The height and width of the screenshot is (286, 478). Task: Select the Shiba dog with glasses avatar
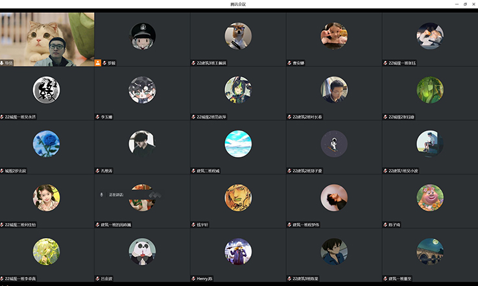pos(238,36)
